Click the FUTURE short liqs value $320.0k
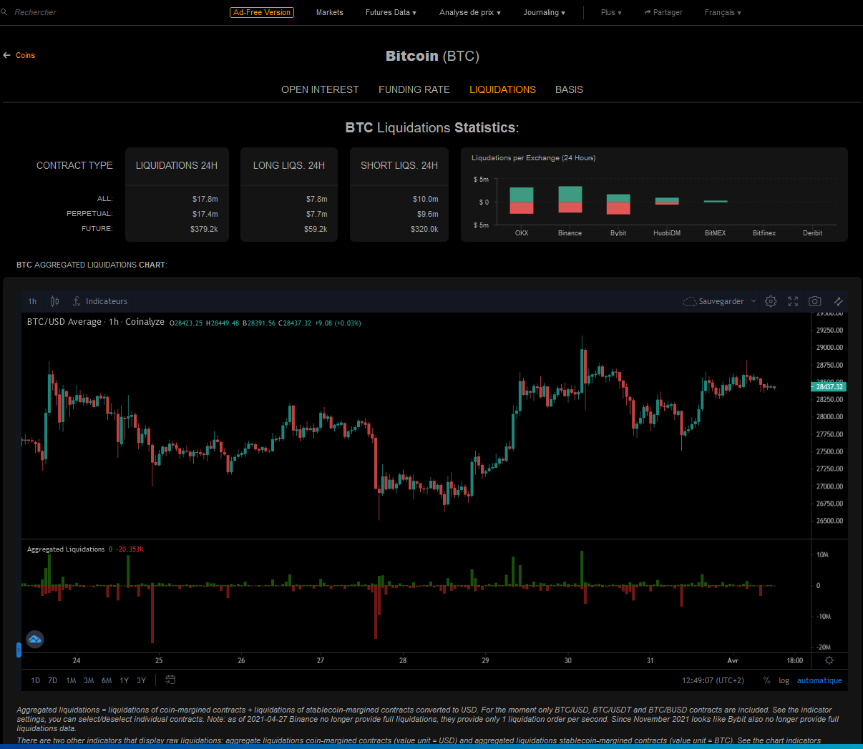863x749 pixels. tap(424, 229)
